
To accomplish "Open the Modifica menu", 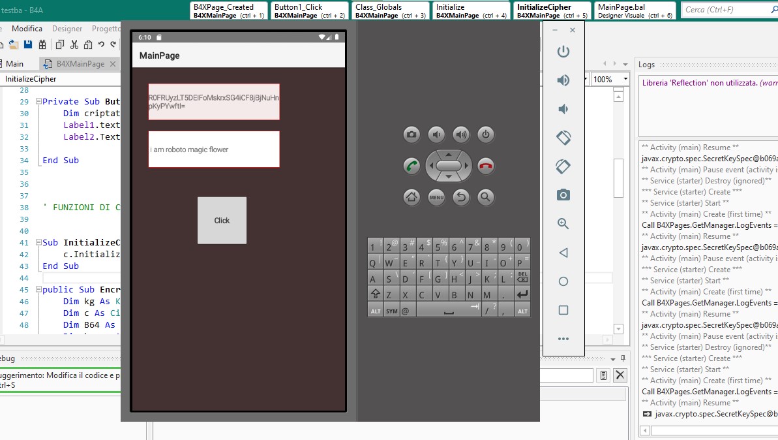I will point(27,29).
